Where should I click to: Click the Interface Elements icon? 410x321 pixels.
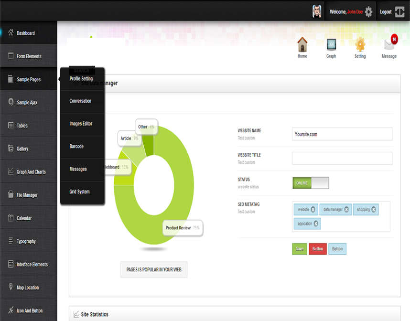tap(11, 264)
